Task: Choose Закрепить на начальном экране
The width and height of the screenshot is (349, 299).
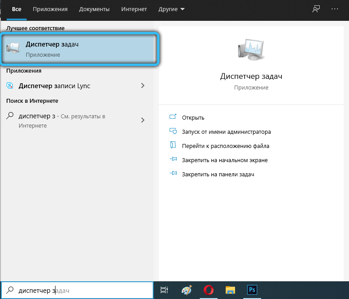Action: [225, 160]
